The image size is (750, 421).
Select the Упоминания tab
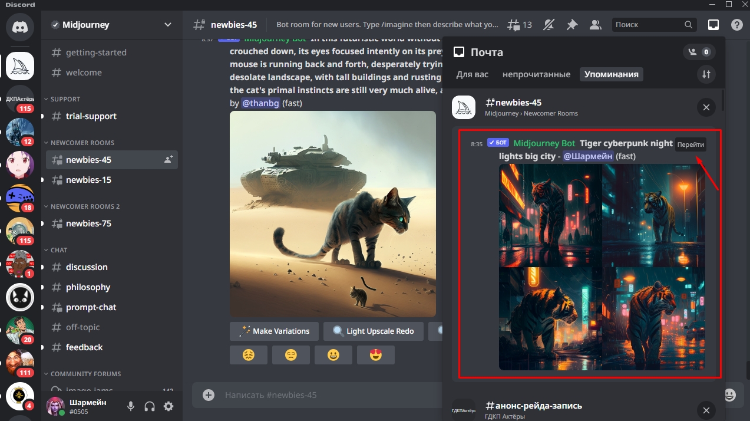611,74
